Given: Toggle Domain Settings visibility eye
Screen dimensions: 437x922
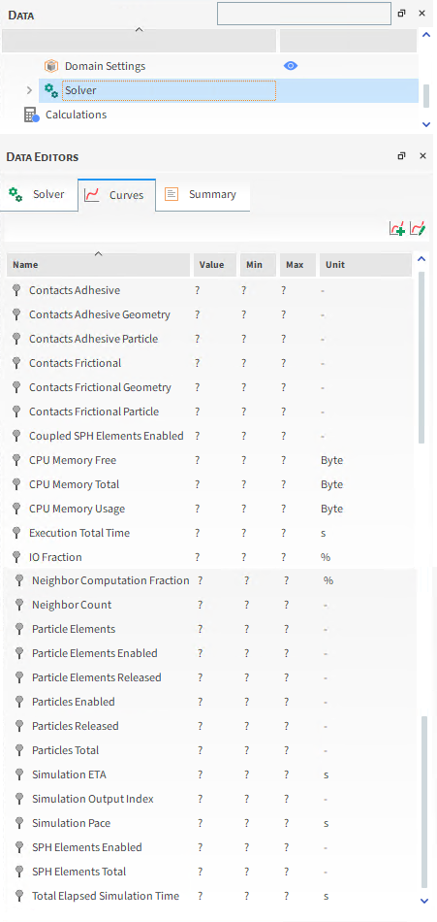Looking at the screenshot, I should click(x=290, y=66).
